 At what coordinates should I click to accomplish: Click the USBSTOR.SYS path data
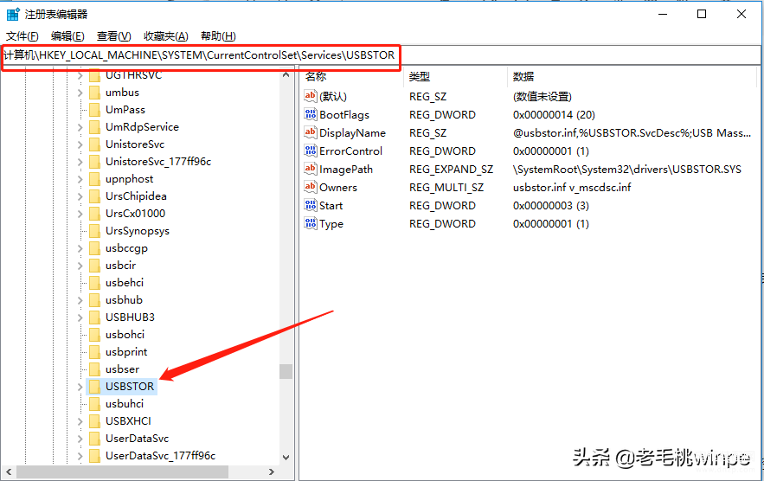(x=627, y=170)
